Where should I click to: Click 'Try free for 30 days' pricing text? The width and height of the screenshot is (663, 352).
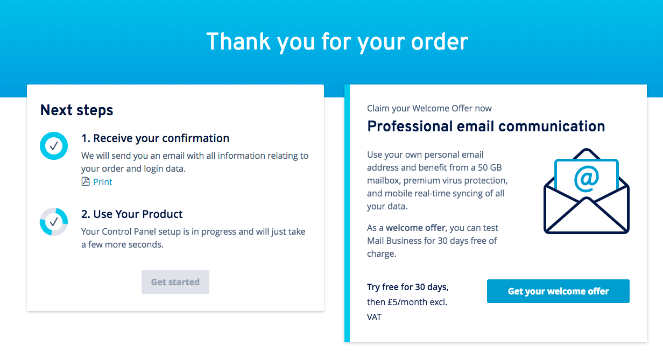coord(408,287)
